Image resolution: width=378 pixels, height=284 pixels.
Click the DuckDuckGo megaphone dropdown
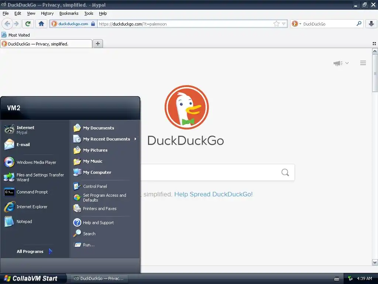341,63
